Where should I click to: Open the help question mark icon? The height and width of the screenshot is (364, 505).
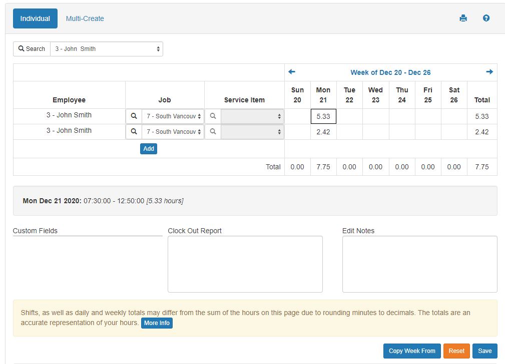486,18
